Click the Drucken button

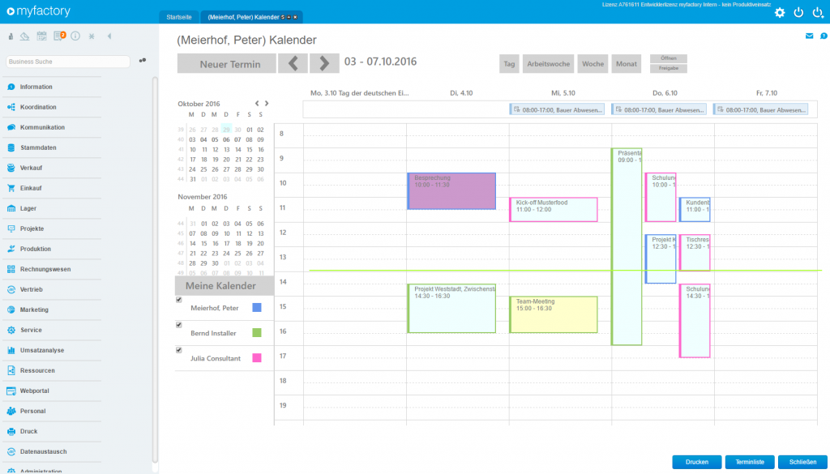coord(696,461)
